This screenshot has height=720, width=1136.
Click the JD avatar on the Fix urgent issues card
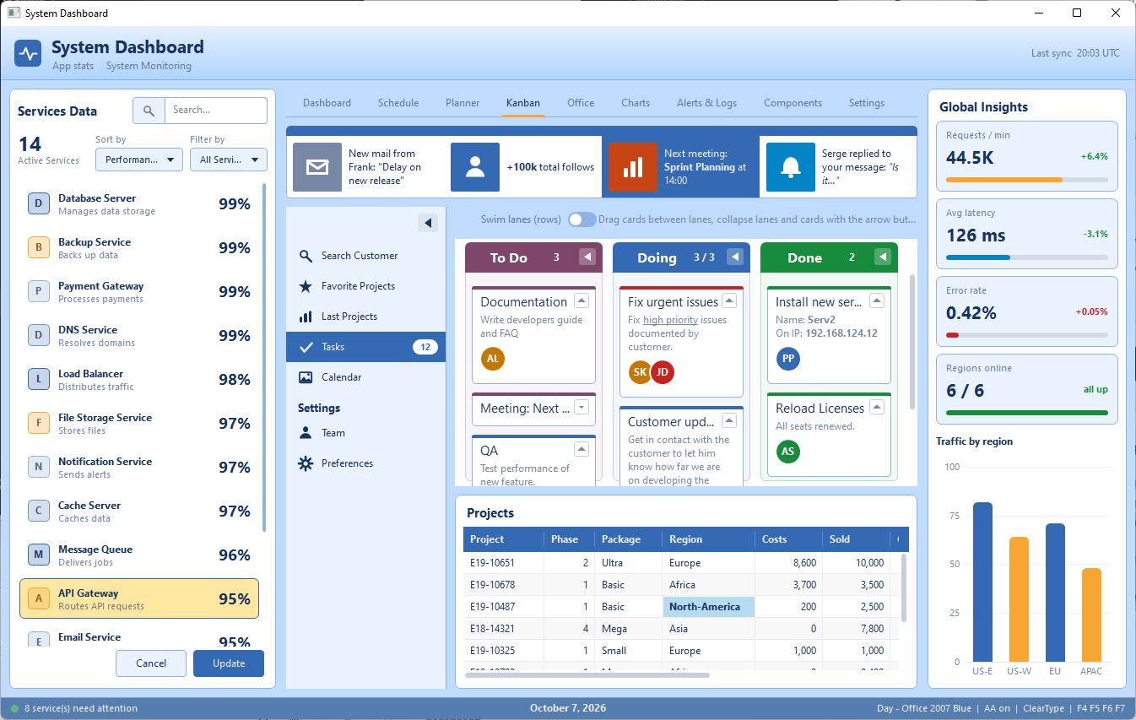tap(663, 372)
